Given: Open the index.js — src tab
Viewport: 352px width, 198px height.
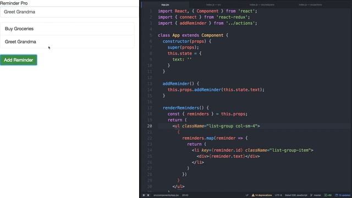Looking at the screenshot, I should 213,4.
